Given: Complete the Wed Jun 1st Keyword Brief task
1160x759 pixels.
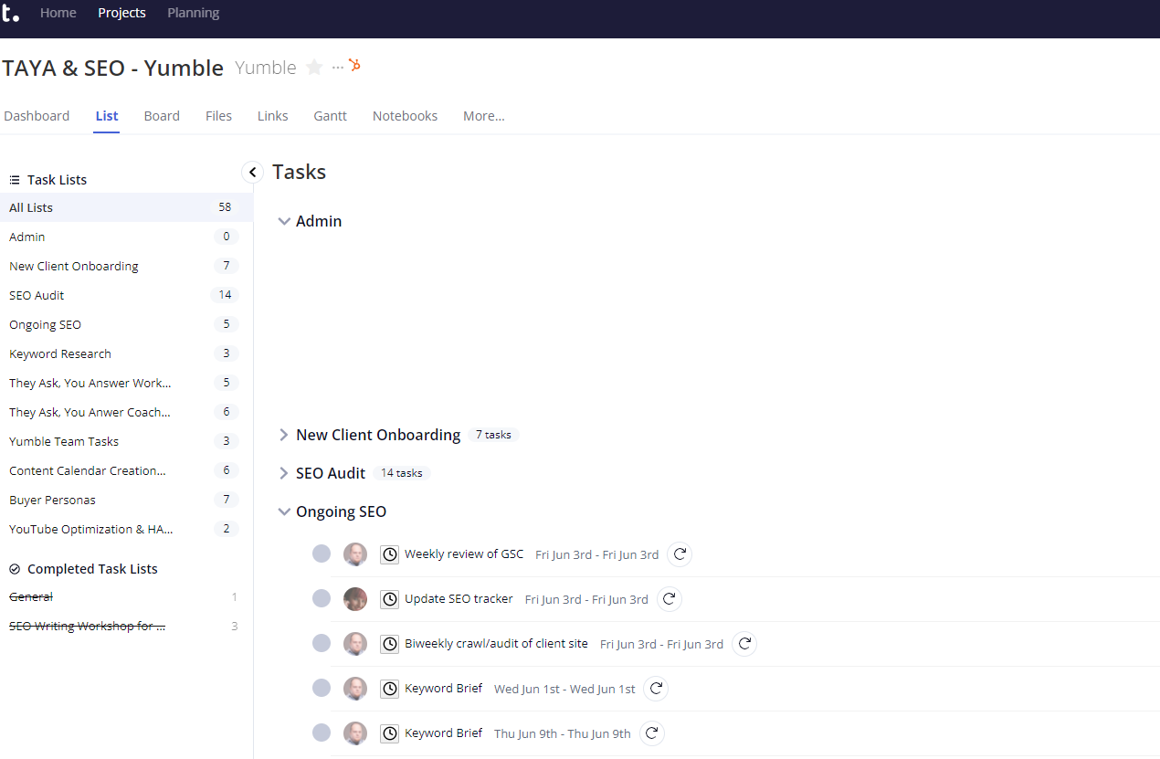Looking at the screenshot, I should pos(321,688).
